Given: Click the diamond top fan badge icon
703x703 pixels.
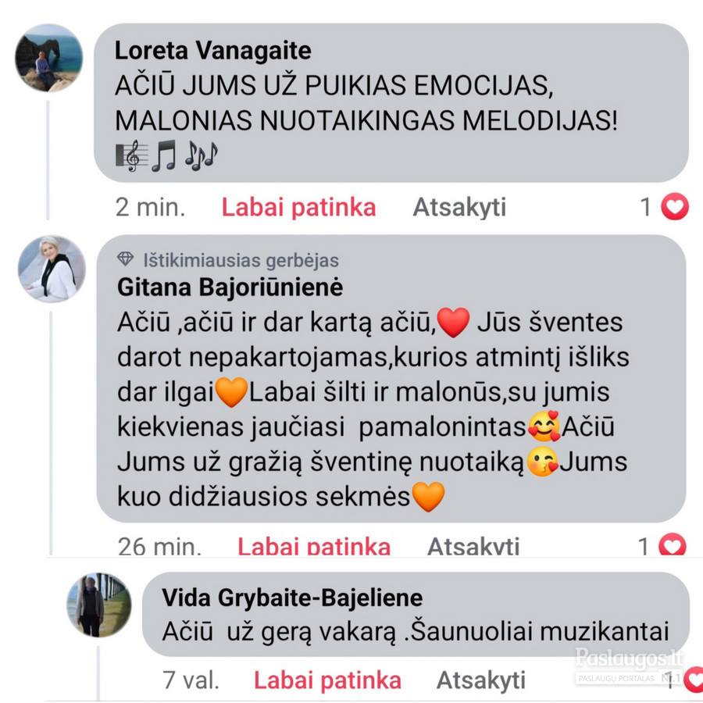Looking at the screenshot, I should (x=125, y=259).
